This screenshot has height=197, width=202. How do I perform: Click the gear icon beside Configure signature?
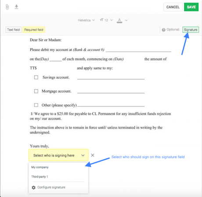pyautogui.click(x=33, y=187)
